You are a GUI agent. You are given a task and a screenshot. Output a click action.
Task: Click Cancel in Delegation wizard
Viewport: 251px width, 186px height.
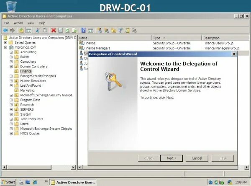click(x=197, y=158)
